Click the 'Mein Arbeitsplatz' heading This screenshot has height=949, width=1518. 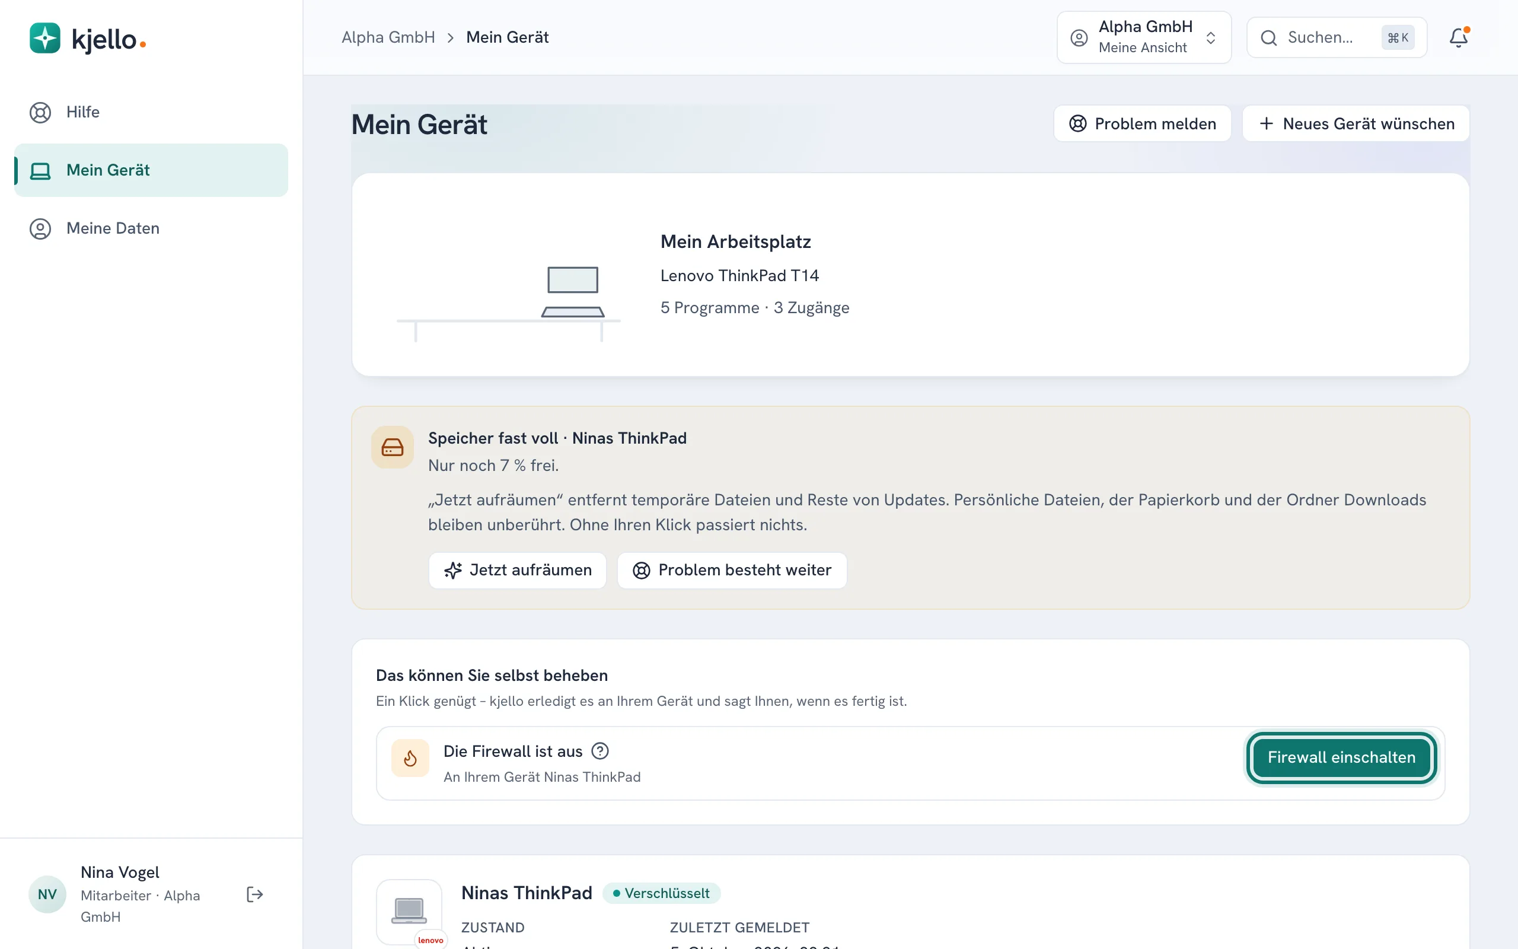[736, 241]
